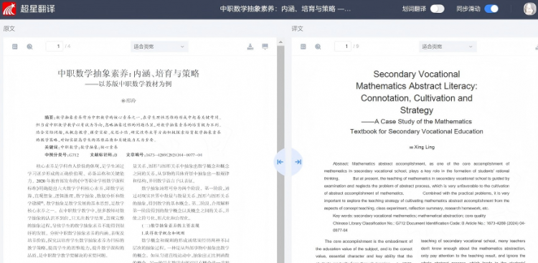The image size is (538, 263).
Task: Click the search icon in 原文 pane
Action: [30, 47]
